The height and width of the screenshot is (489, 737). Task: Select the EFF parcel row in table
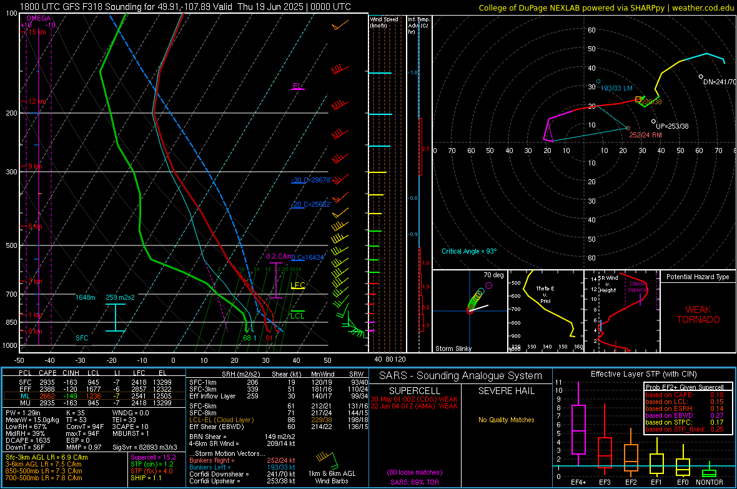94,389
